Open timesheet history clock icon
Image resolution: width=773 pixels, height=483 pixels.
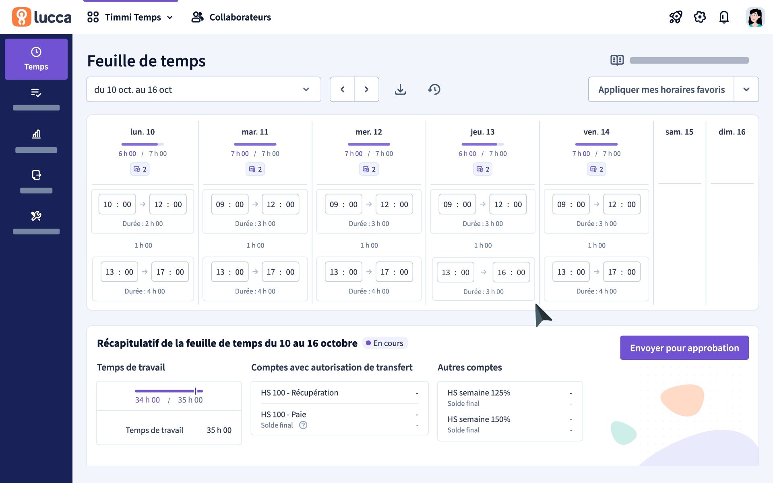(434, 89)
